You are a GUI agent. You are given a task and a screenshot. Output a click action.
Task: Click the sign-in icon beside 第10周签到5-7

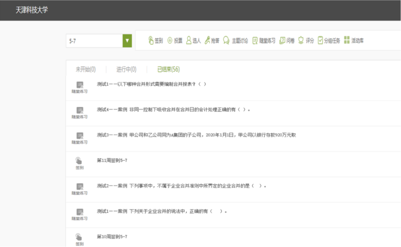point(79,237)
